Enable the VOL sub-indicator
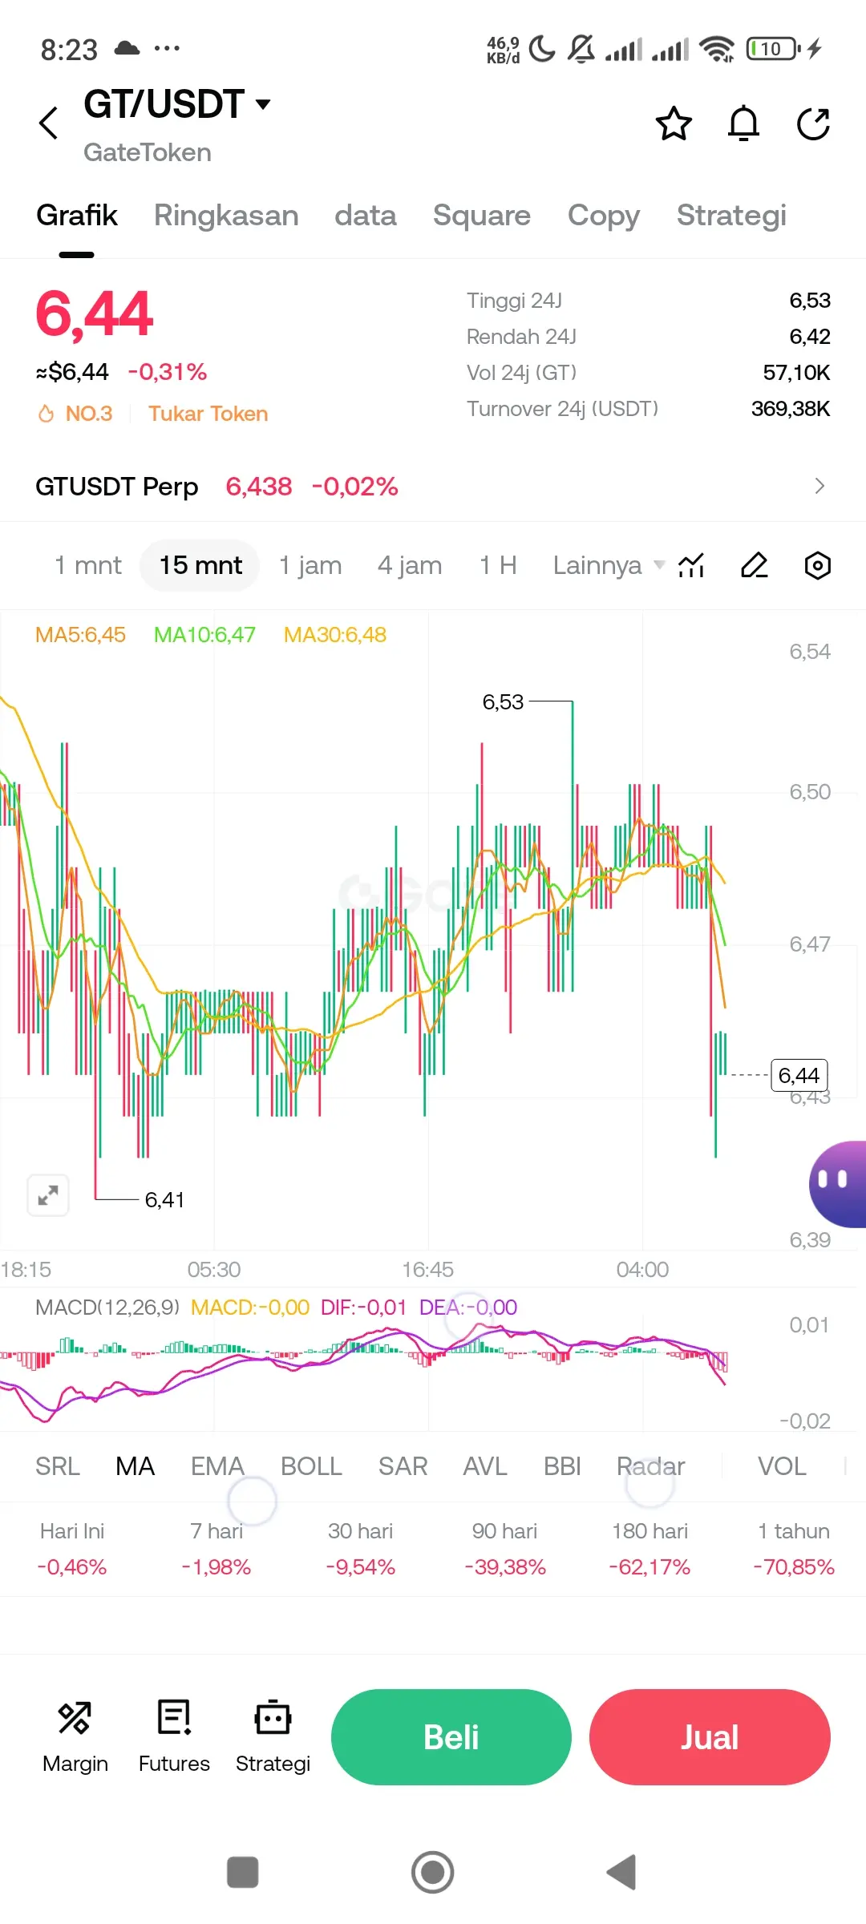Screen dimensions: 866x1924 [782, 1466]
